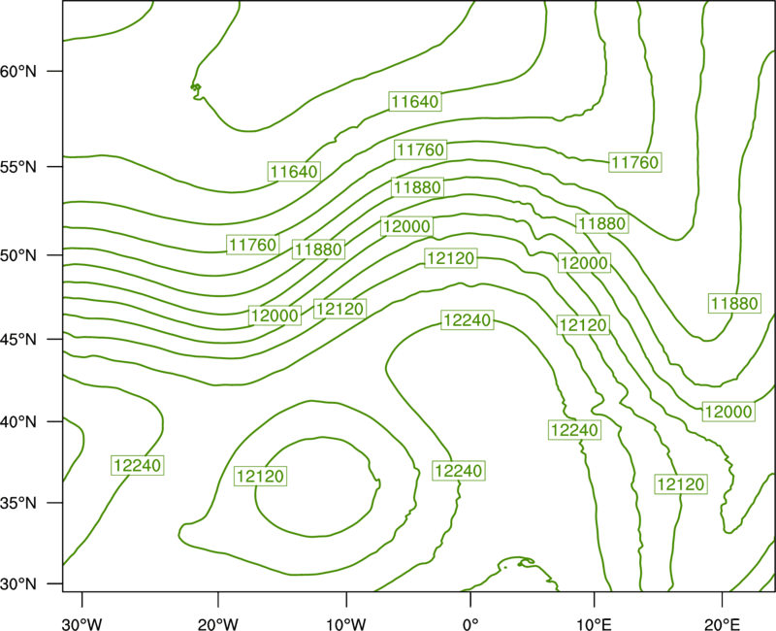Click the 40°N latitude axis label

coord(18,422)
